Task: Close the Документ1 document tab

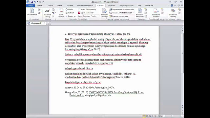Action: (45, 23)
